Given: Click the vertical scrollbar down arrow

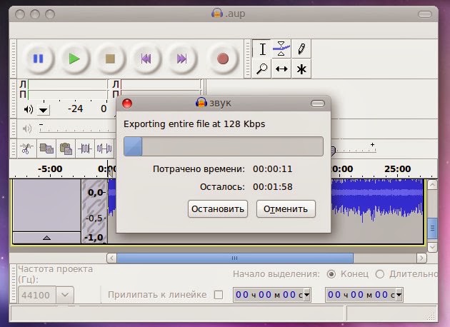Looking at the screenshot, I should pos(432,247).
